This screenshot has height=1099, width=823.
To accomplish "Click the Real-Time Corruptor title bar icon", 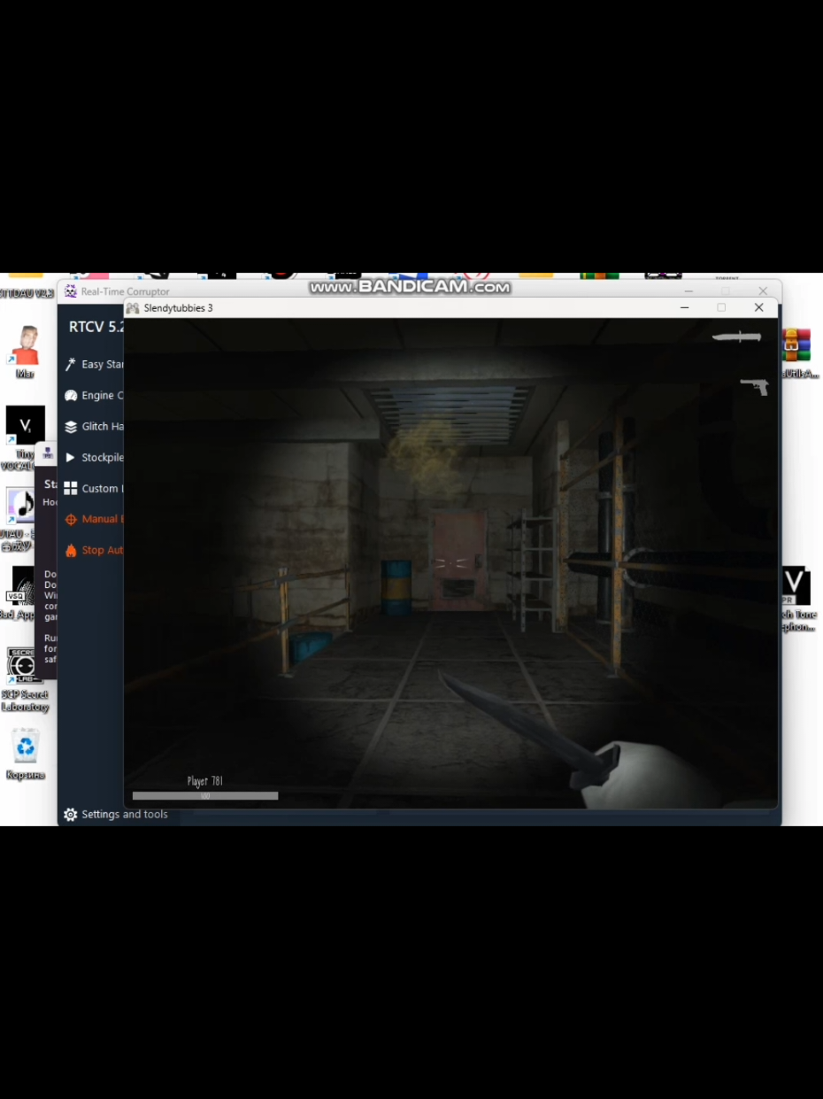I will 71,291.
